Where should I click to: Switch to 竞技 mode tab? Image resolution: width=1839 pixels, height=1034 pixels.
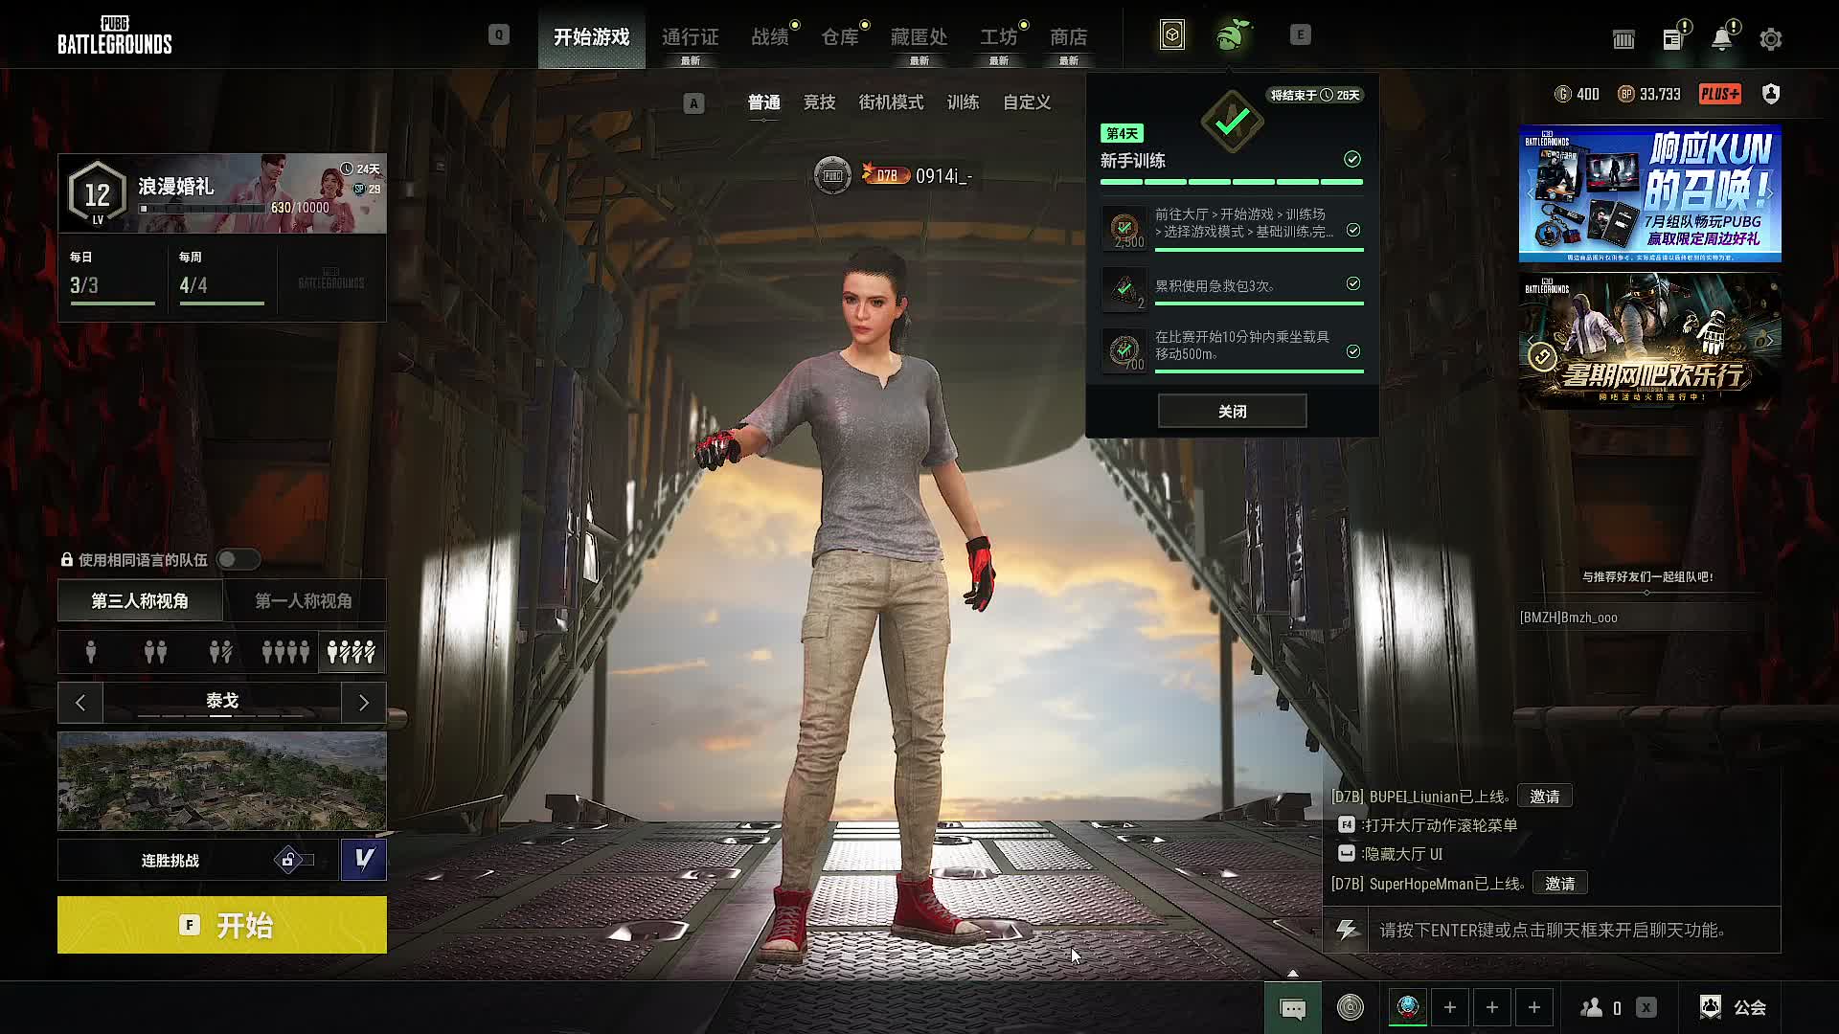[820, 102]
